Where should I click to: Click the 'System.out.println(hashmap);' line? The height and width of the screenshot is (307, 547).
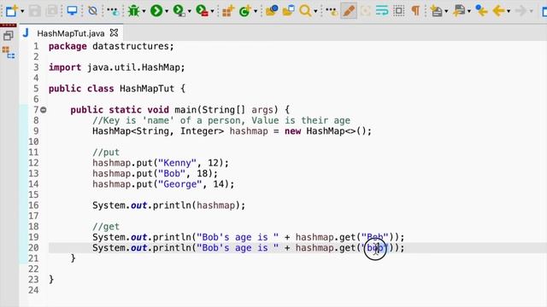[x=169, y=206]
